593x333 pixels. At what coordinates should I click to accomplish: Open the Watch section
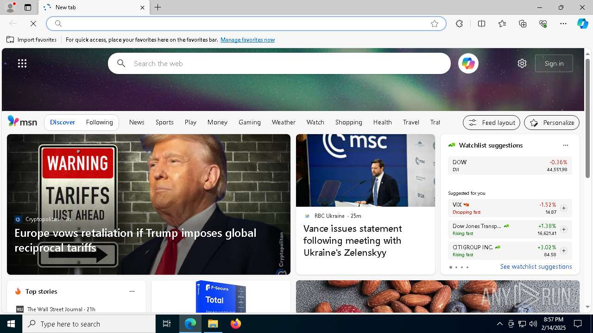tap(315, 122)
